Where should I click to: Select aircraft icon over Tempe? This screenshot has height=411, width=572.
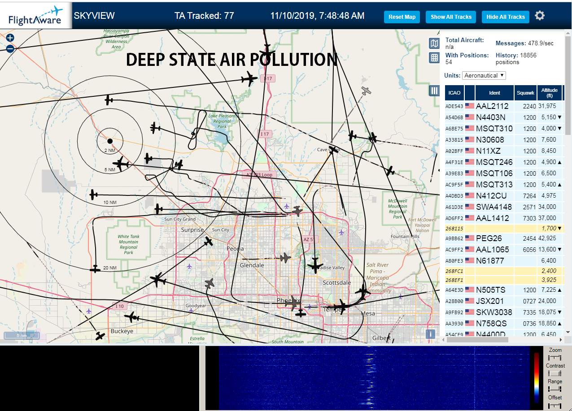tap(342, 307)
